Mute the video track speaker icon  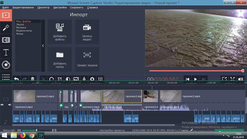[10, 105]
